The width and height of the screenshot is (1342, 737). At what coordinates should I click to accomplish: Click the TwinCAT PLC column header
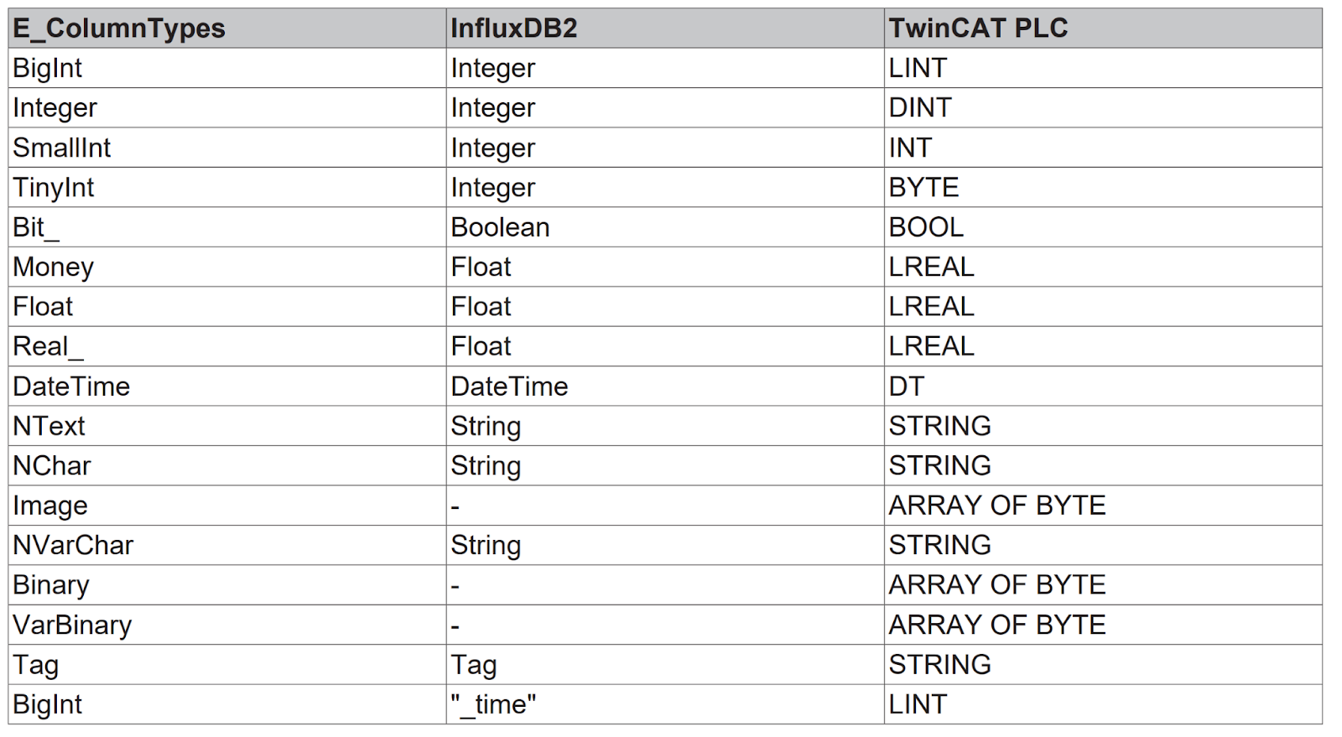pos(1103,28)
